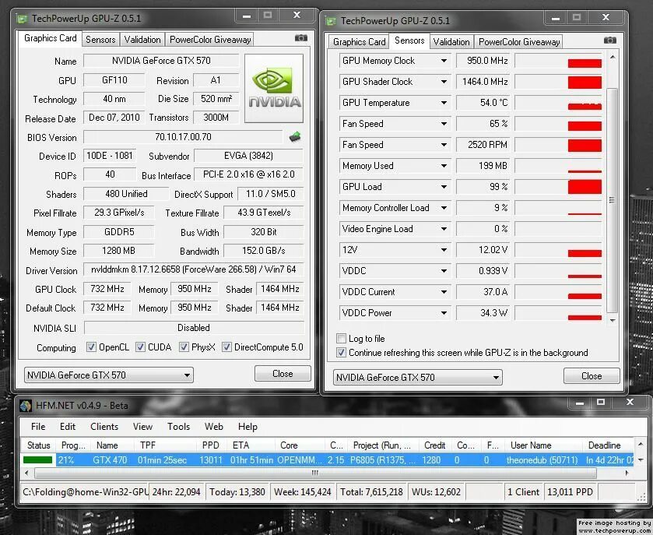This screenshot has height=535, width=653.
Task: Sort HFM.NET list by PPD column header
Action: point(211,445)
